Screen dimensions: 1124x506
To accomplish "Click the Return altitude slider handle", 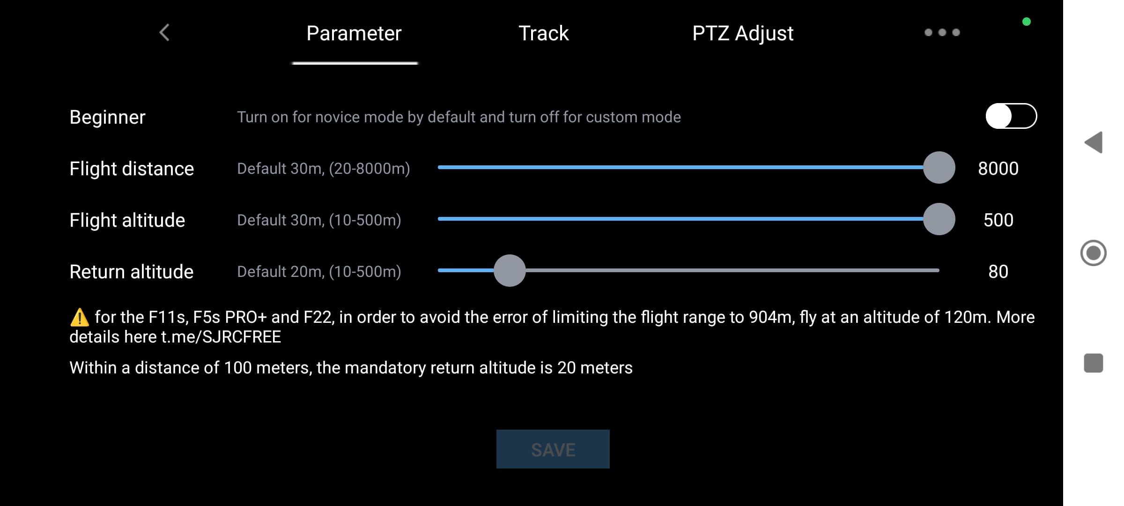I will pyautogui.click(x=510, y=271).
